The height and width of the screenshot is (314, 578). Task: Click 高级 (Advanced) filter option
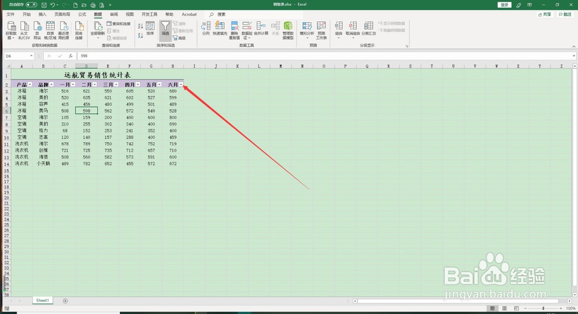pos(180,38)
